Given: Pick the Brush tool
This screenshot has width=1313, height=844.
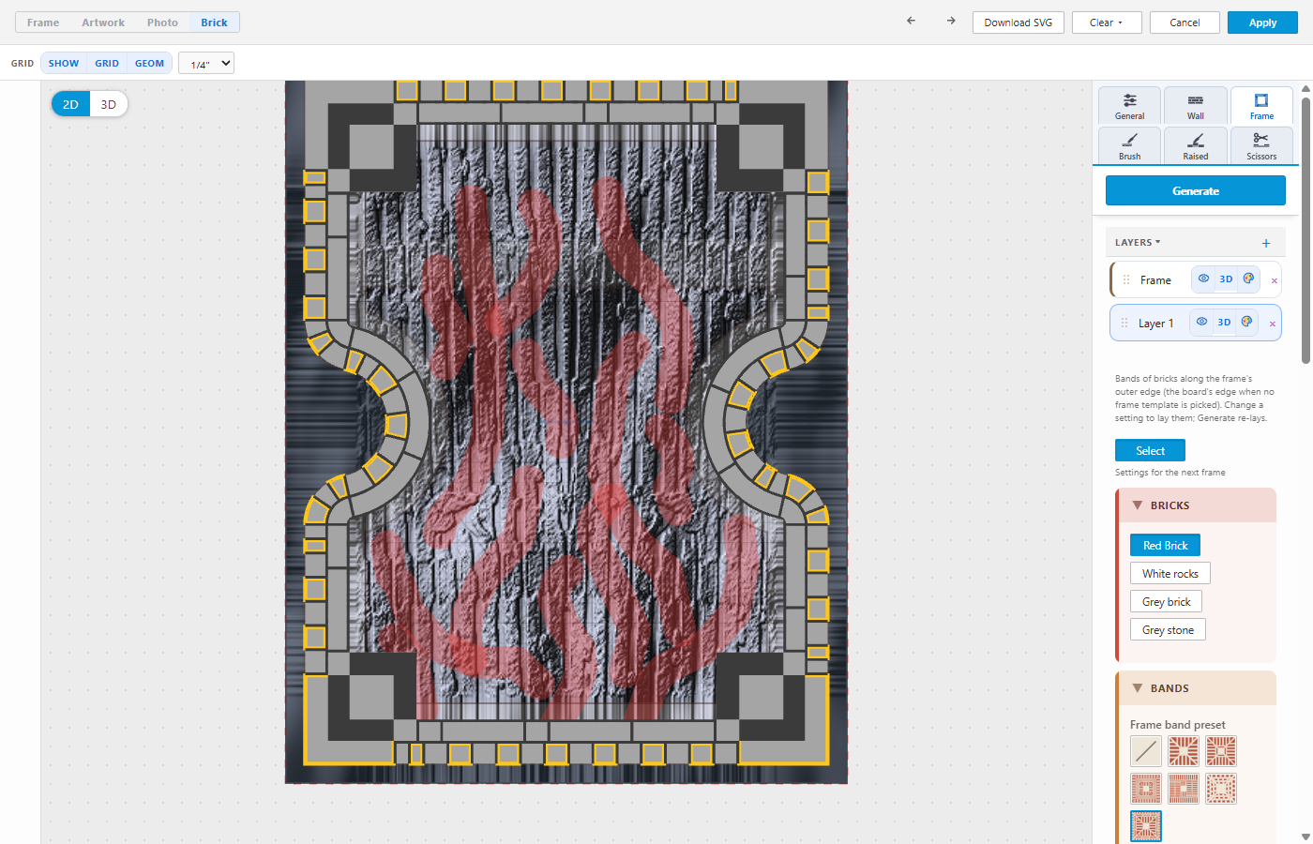Looking at the screenshot, I should coord(1129,146).
